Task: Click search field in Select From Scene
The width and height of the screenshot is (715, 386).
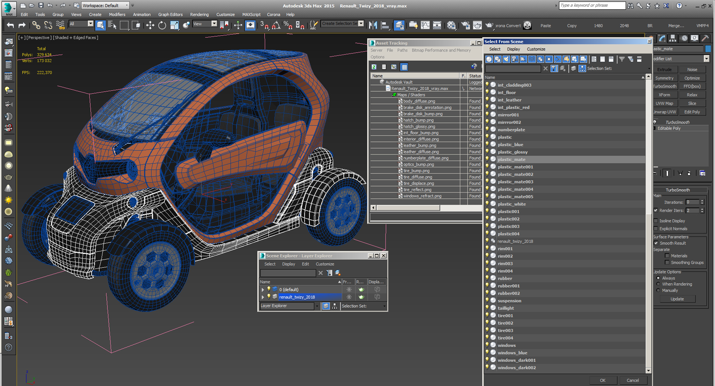Action: coord(513,69)
